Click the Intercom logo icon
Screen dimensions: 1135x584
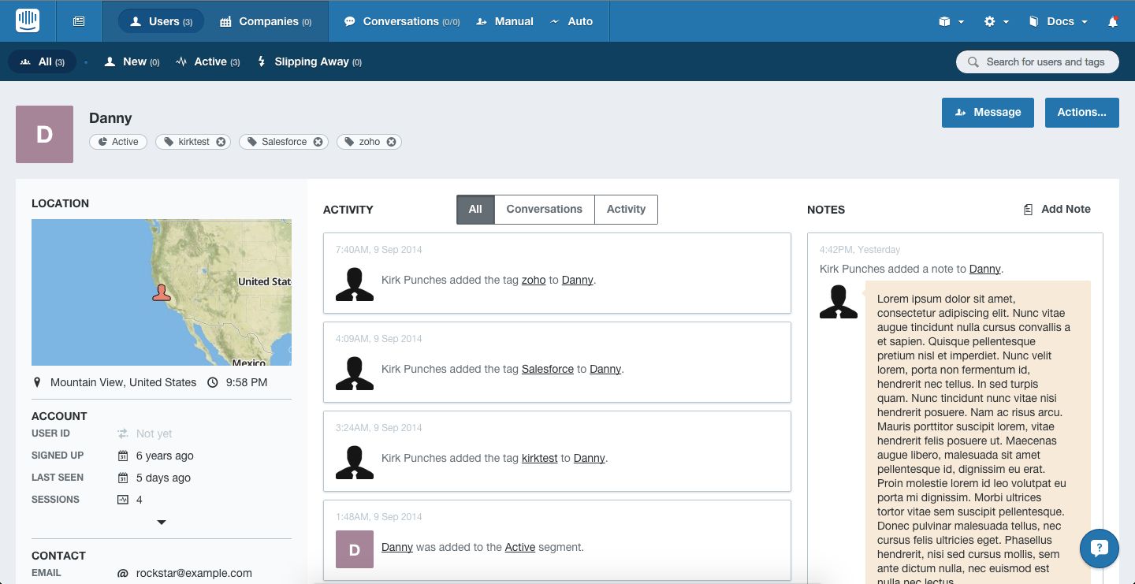(x=28, y=21)
